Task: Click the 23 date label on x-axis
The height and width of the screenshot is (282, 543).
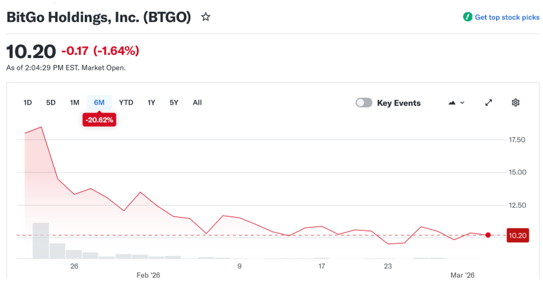Action: [388, 266]
